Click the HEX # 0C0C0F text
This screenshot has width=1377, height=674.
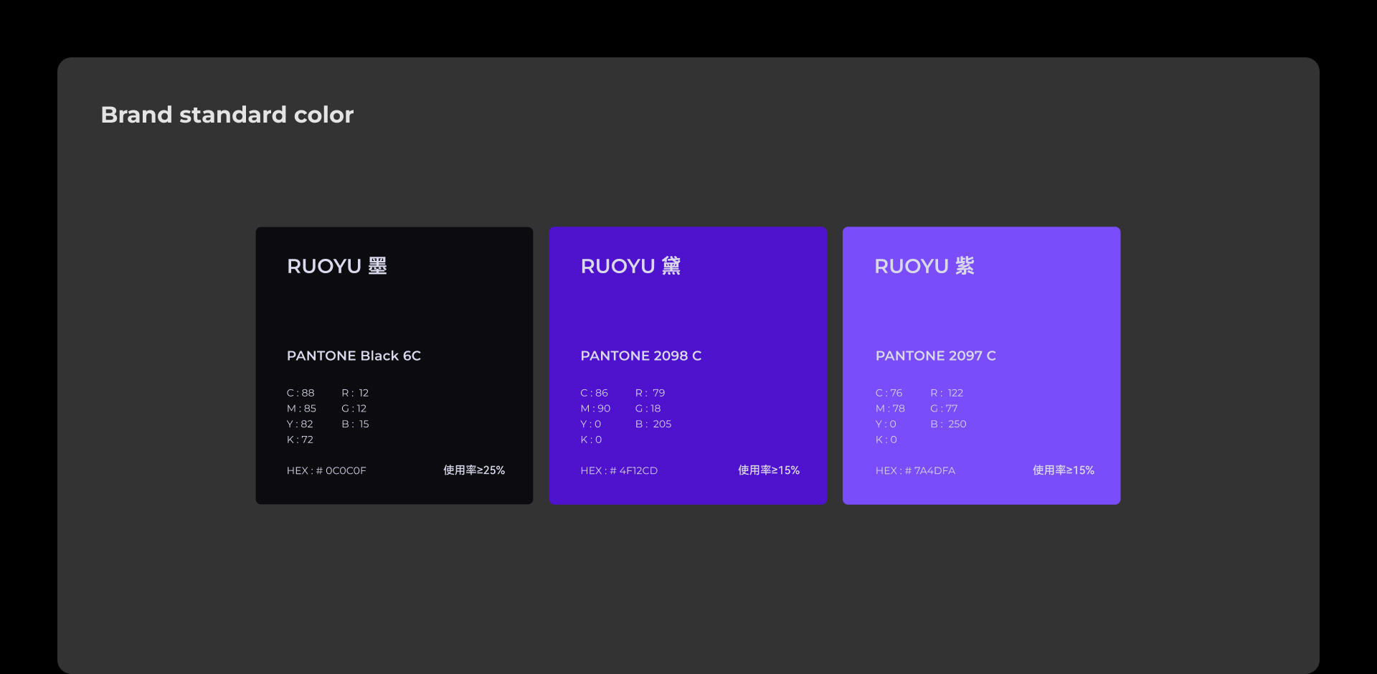point(326,470)
